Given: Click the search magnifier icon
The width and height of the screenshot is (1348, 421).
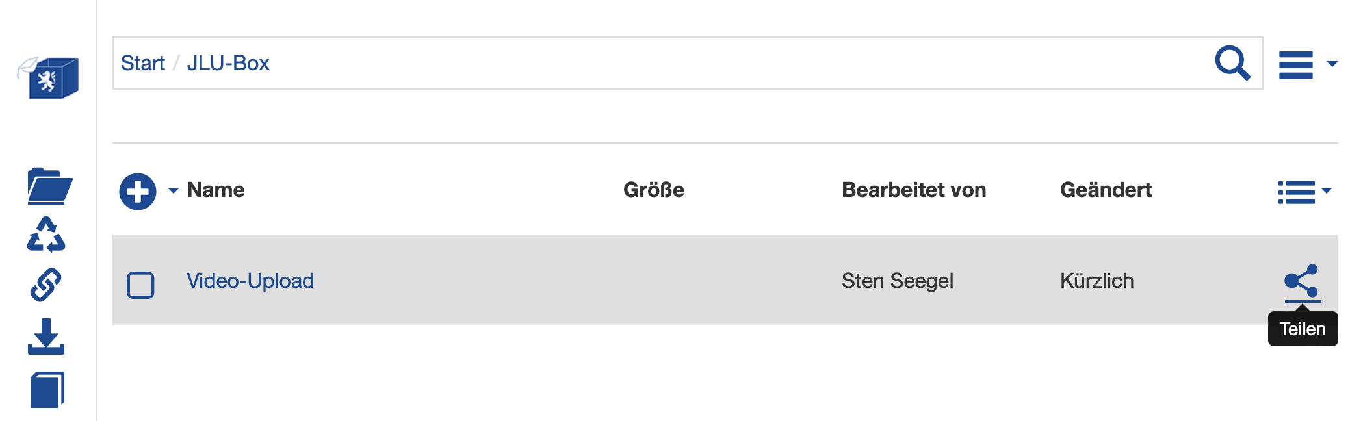Looking at the screenshot, I should point(1232,63).
